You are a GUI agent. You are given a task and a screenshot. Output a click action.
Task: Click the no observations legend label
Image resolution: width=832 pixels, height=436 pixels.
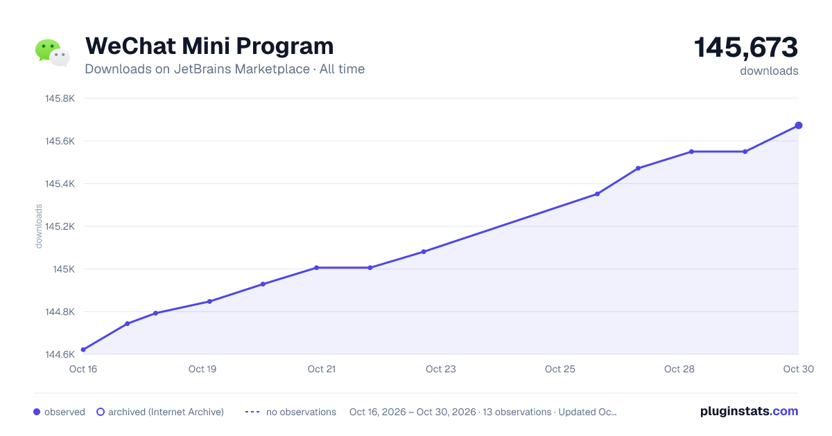click(x=301, y=412)
